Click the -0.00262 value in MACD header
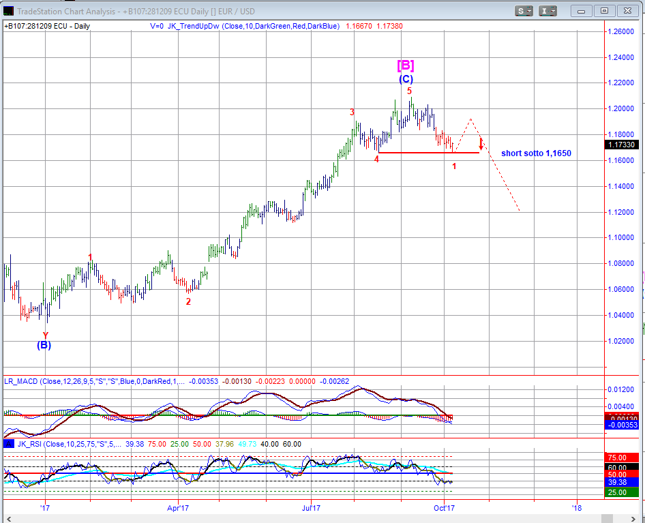The height and width of the screenshot is (523, 645). [x=334, y=381]
